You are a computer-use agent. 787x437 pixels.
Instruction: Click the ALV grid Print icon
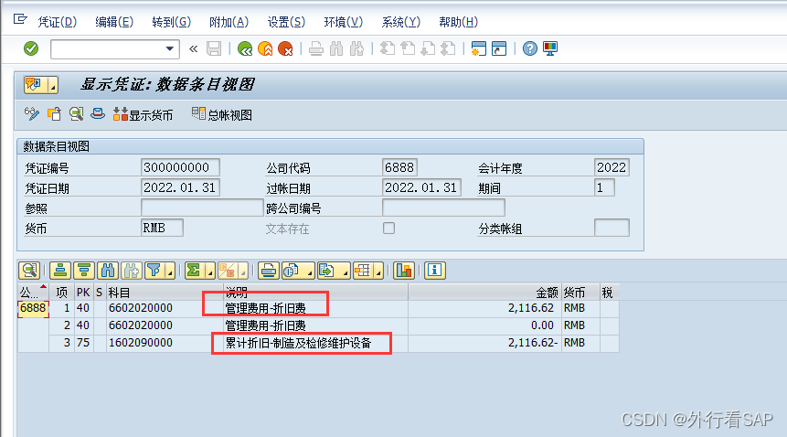pyautogui.click(x=269, y=271)
